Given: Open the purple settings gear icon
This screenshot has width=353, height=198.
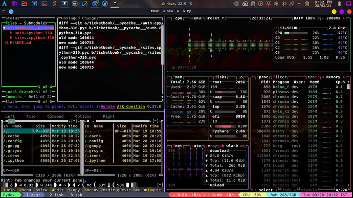Looking at the screenshot, I should [x=14, y=4].
